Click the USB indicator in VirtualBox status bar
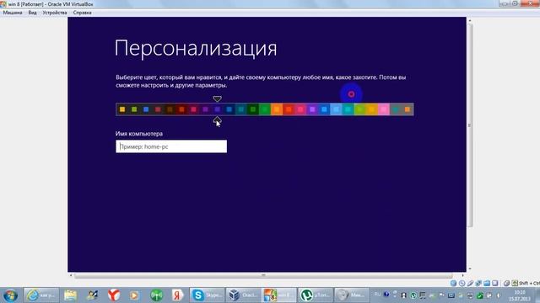This screenshot has height=303, width=540. (x=470, y=283)
